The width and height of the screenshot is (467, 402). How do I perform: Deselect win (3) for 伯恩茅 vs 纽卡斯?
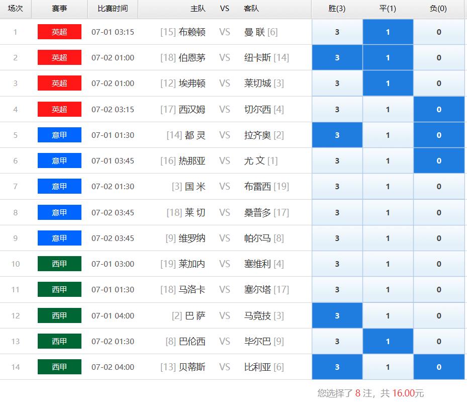coord(337,57)
